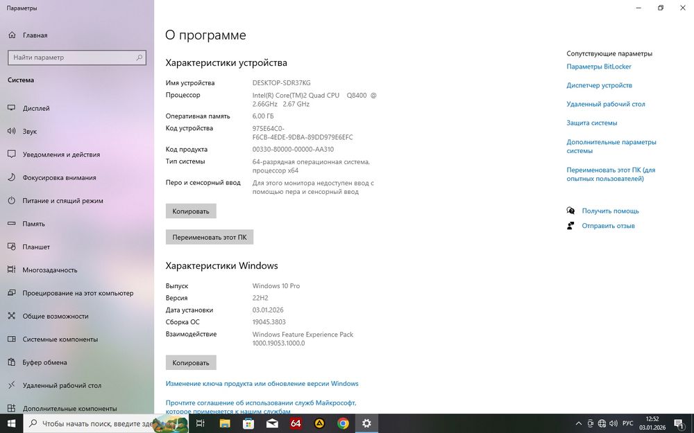The height and width of the screenshot is (433, 694).
Task: Open File Explorer from taskbar
Action: click(224, 424)
